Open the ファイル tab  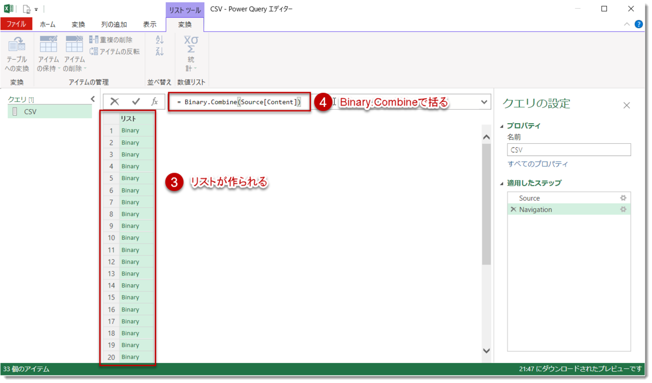(x=16, y=24)
